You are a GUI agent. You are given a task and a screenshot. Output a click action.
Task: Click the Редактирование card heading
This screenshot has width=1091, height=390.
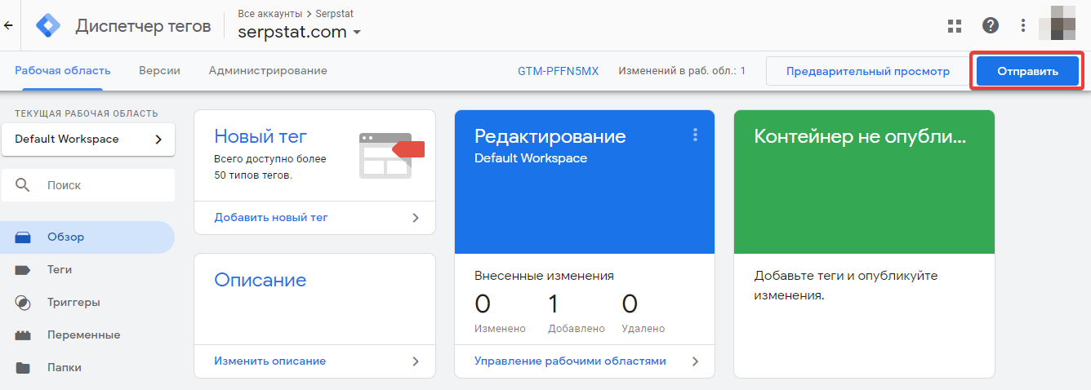(550, 136)
